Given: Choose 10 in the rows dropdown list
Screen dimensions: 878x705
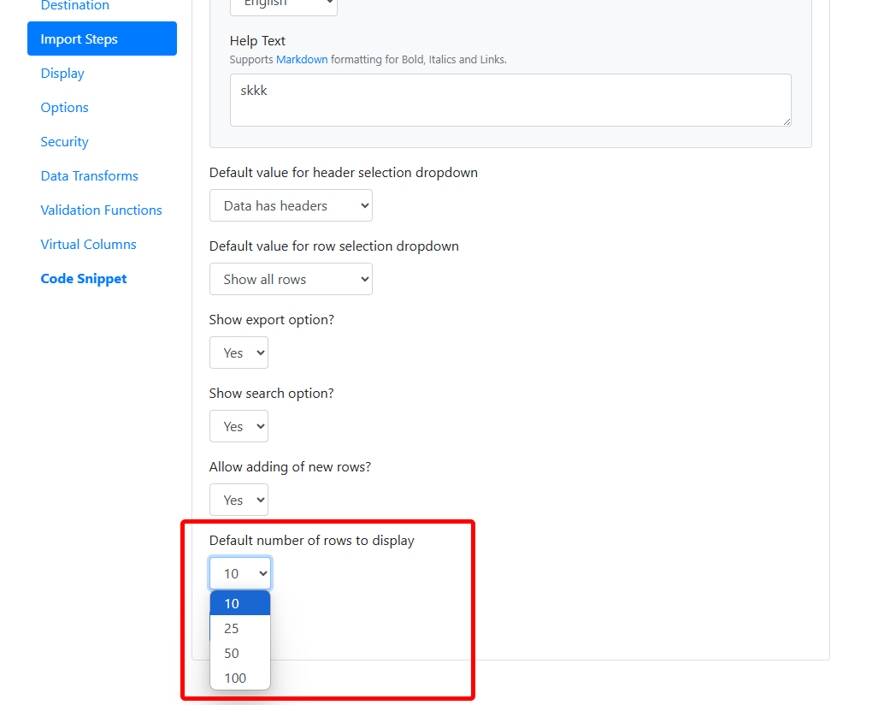Looking at the screenshot, I should pyautogui.click(x=240, y=603).
